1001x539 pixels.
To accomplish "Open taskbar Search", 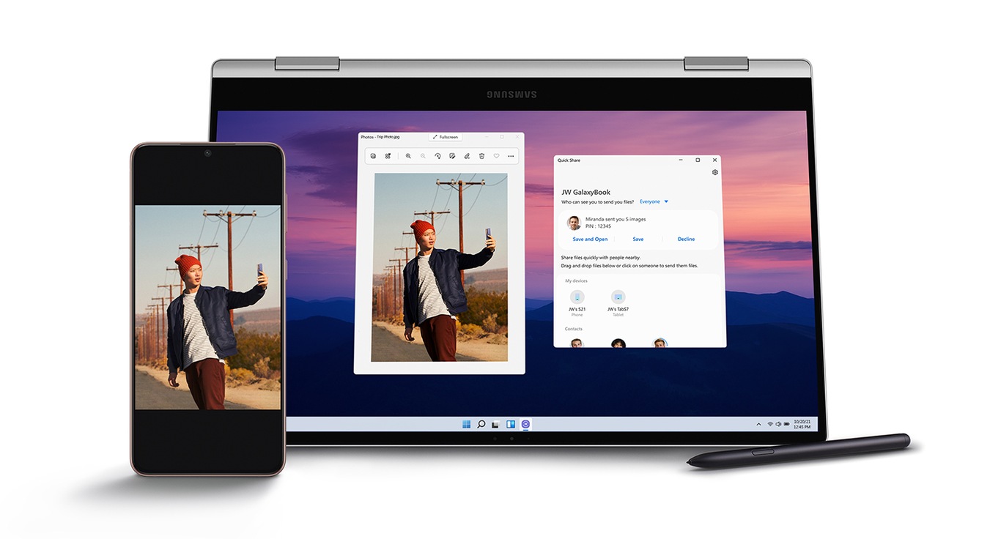I will 481,424.
